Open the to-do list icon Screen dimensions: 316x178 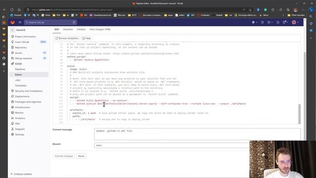(278, 22)
